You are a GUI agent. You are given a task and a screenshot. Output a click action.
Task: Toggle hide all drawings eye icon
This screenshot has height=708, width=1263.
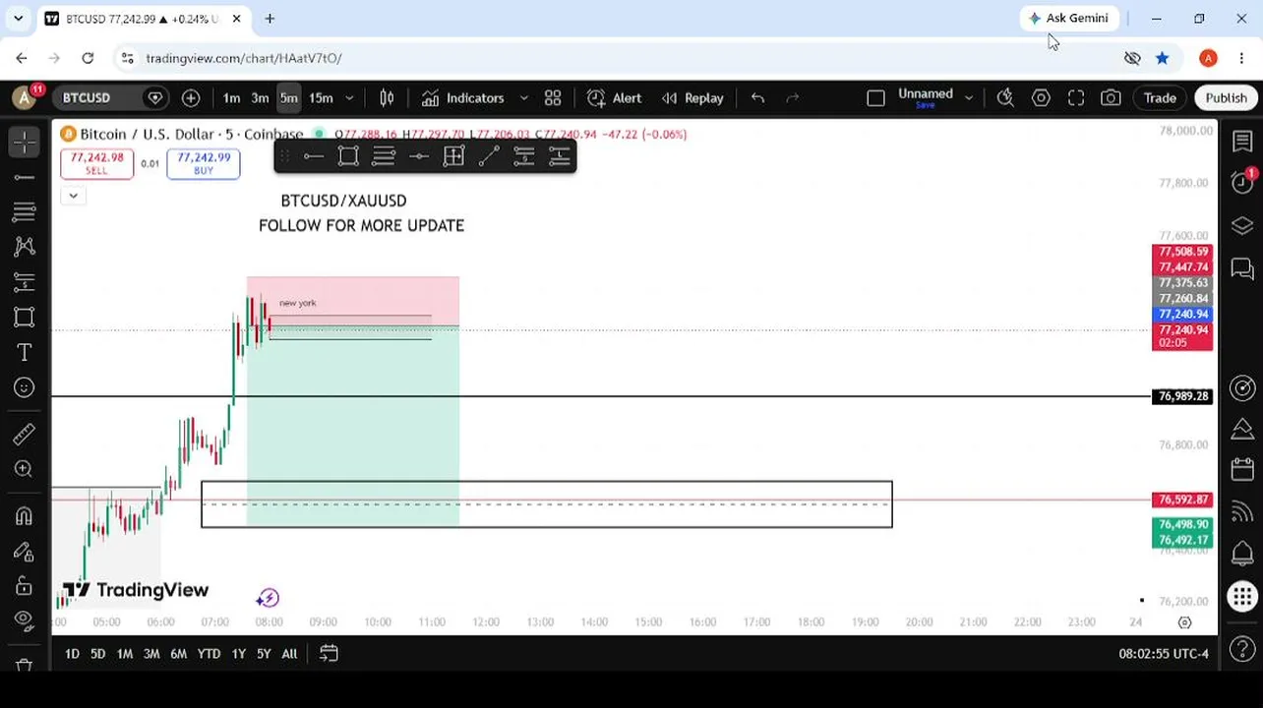coord(25,620)
